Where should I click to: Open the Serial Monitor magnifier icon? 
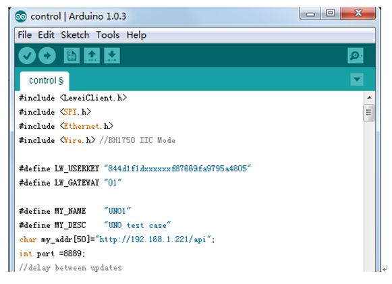356,55
